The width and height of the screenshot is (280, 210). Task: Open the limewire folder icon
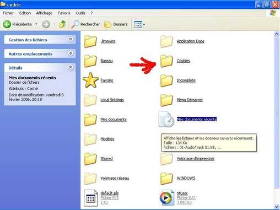[x=90, y=41]
